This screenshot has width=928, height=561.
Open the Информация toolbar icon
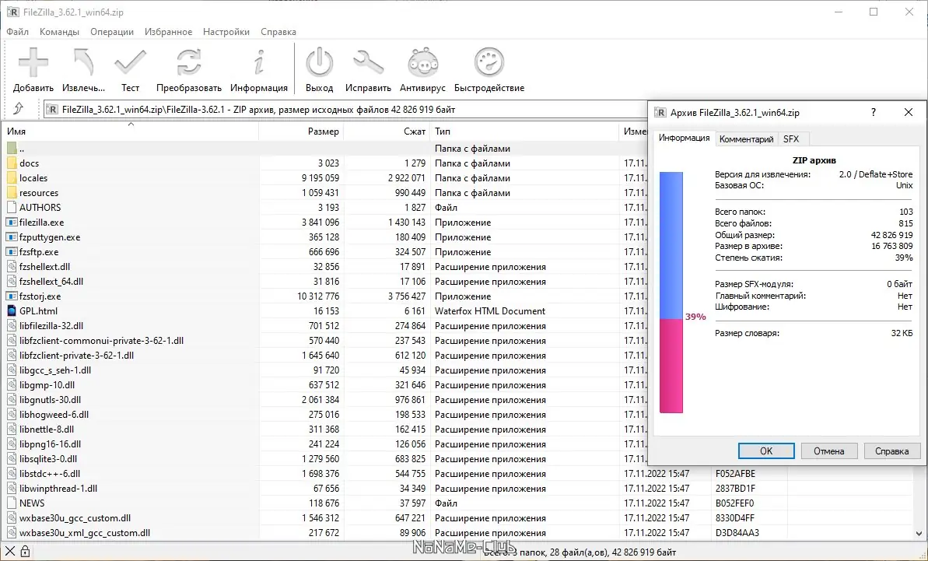[258, 63]
